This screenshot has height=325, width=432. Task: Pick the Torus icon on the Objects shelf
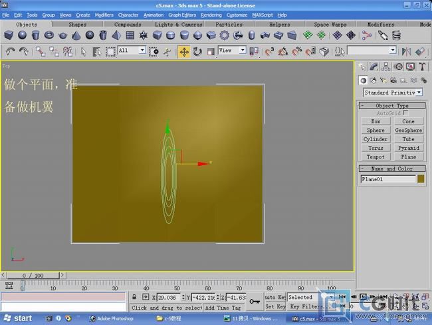[49, 35]
